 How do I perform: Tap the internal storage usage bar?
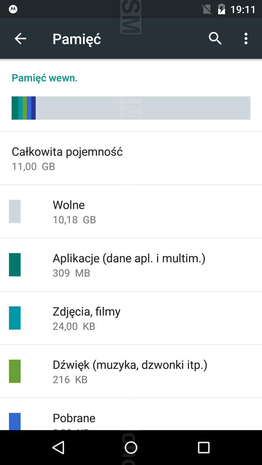[131, 108]
